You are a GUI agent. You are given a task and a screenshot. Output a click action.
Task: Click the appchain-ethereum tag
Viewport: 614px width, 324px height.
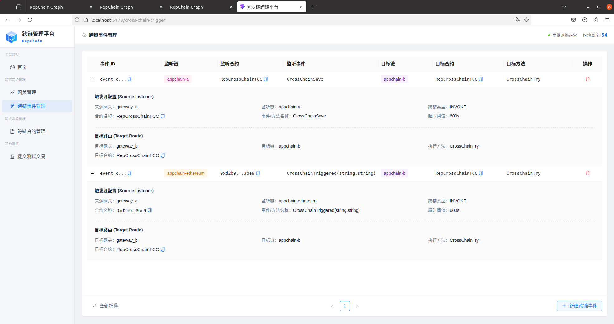pos(186,173)
